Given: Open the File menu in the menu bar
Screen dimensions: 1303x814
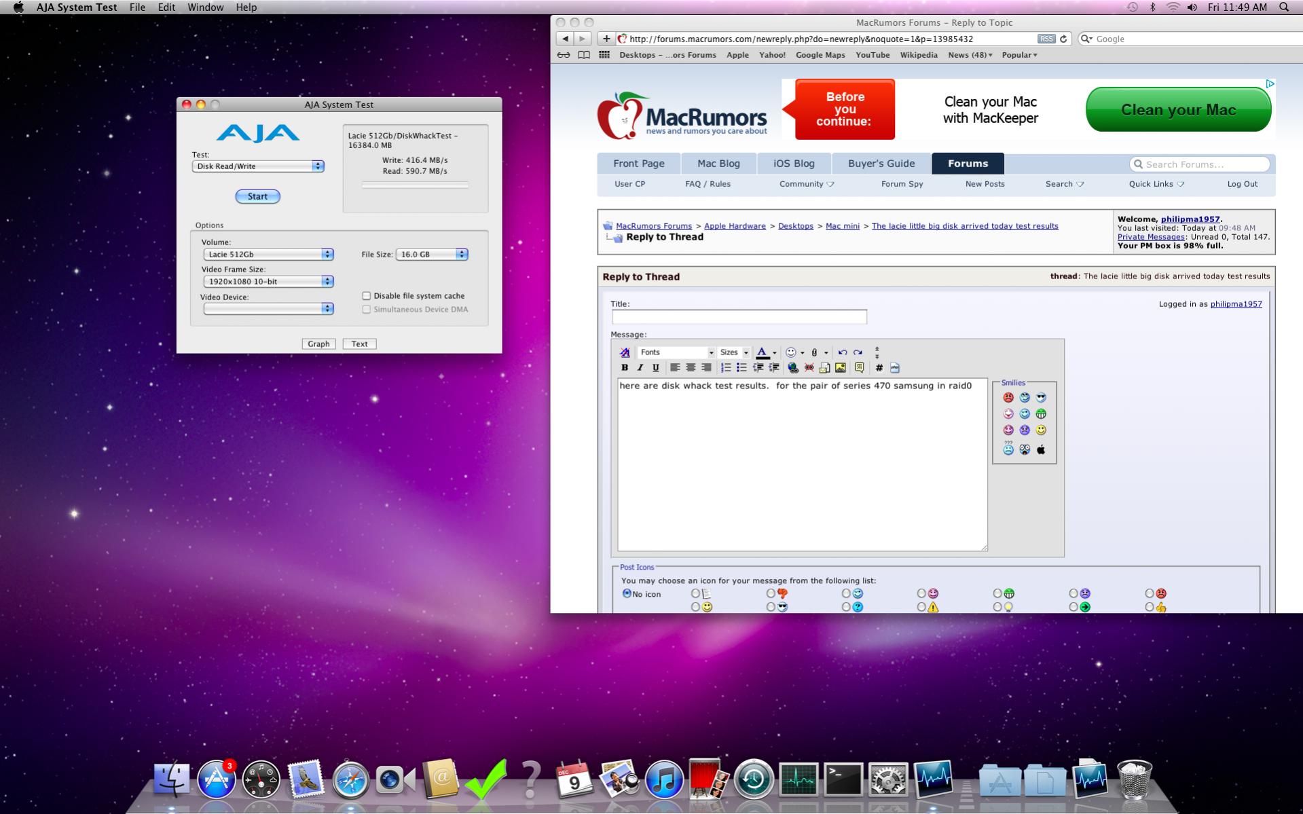Looking at the screenshot, I should [137, 7].
